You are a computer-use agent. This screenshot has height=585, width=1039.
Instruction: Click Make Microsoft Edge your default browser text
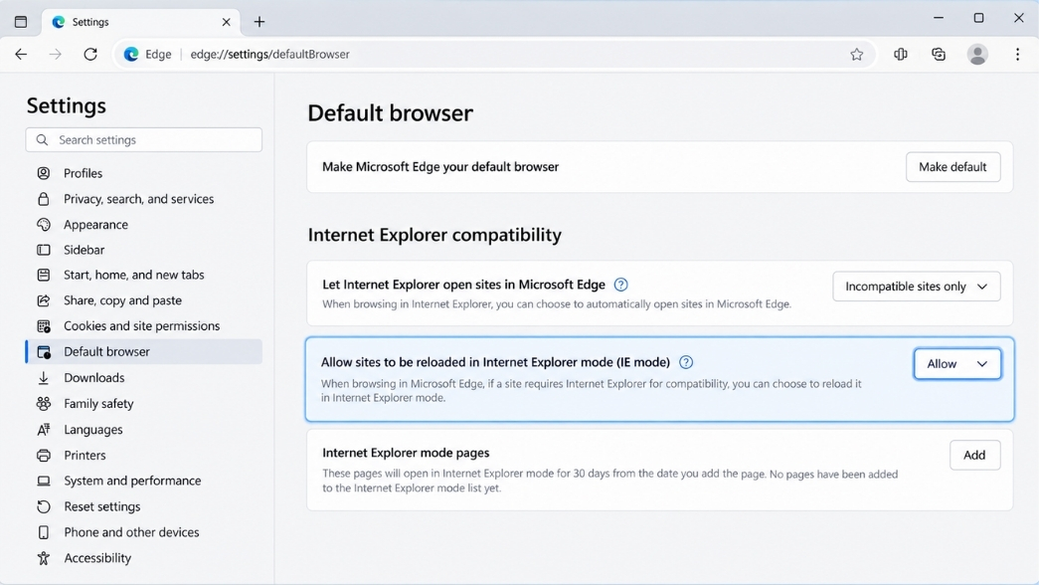point(440,167)
